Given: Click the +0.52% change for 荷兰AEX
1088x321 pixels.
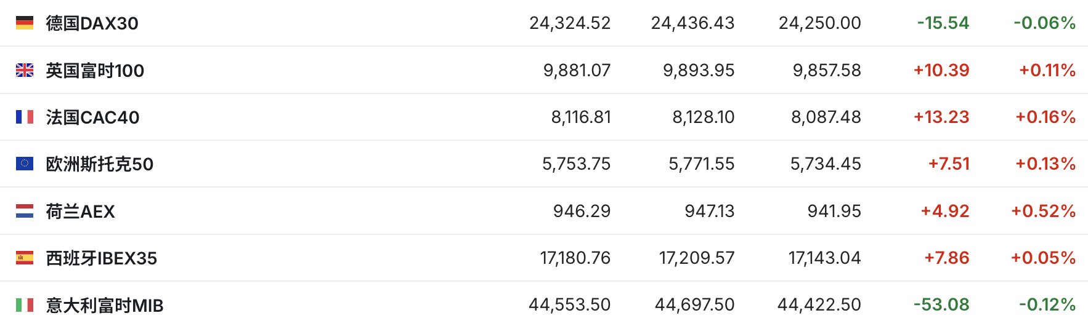Looking at the screenshot, I should click(x=1044, y=211).
